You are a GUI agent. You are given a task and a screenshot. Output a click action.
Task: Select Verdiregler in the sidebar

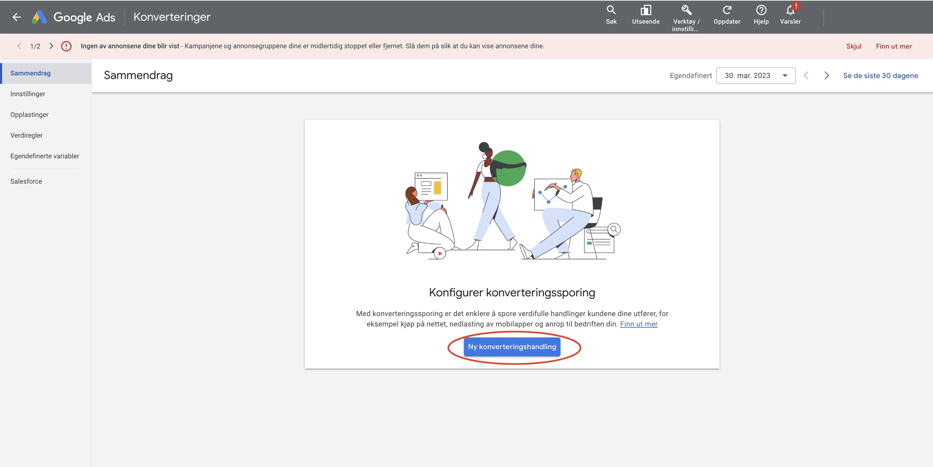tap(27, 135)
